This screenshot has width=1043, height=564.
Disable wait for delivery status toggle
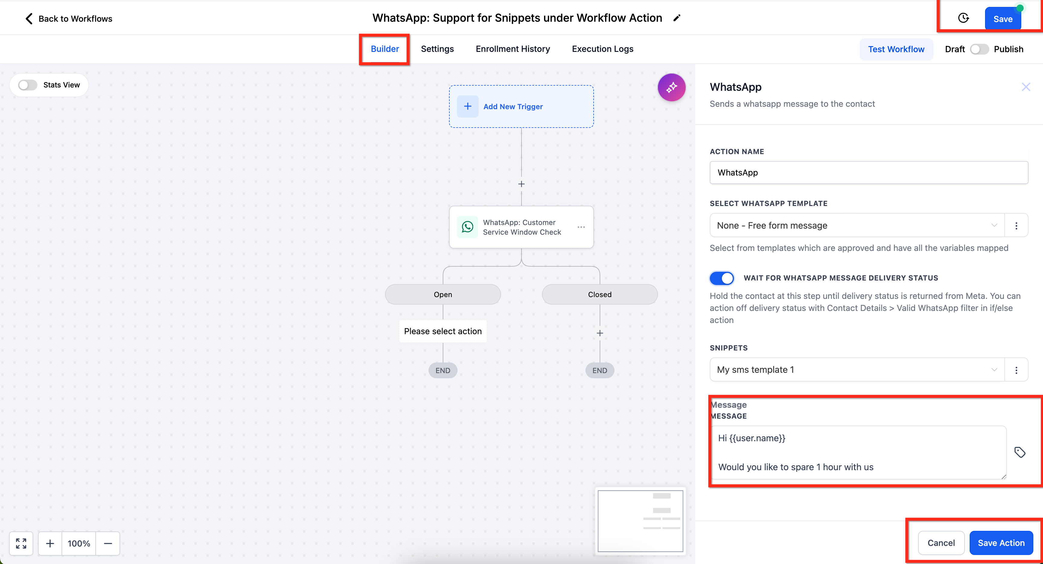[x=722, y=278]
